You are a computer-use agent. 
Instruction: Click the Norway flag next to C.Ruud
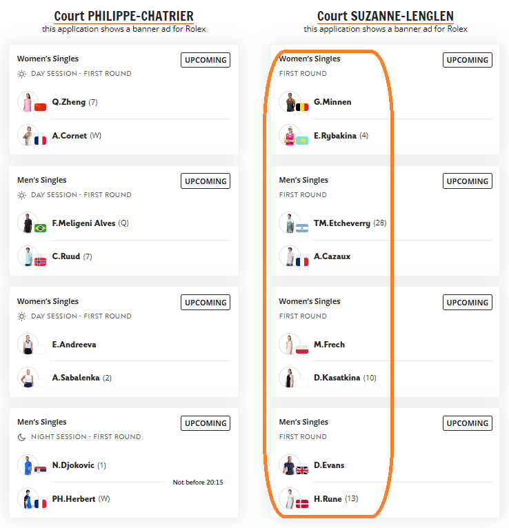40,262
